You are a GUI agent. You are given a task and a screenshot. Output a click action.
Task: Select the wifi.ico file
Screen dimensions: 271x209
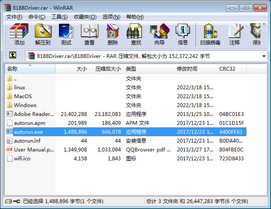[126, 159]
